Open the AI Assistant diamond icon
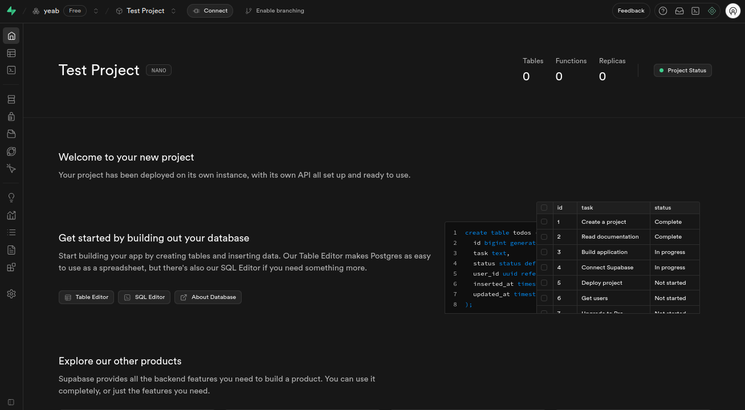Screen dimensions: 745x410 [x=712, y=11]
